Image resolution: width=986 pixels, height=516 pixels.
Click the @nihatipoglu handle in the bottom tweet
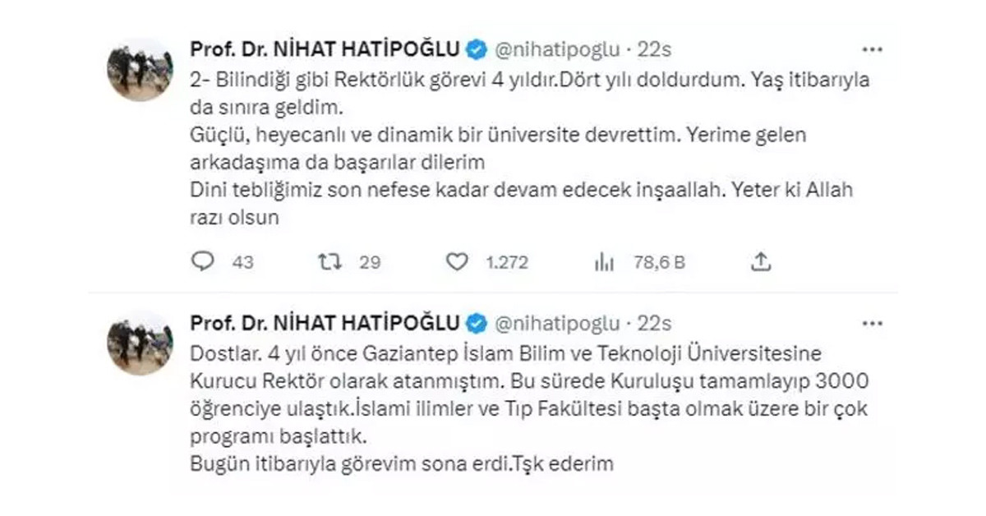tap(556, 323)
